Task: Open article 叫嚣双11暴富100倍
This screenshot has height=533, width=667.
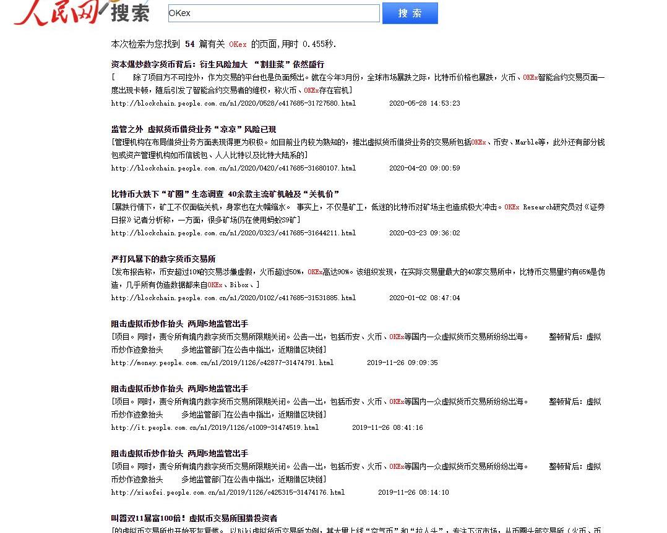Action: point(194,518)
